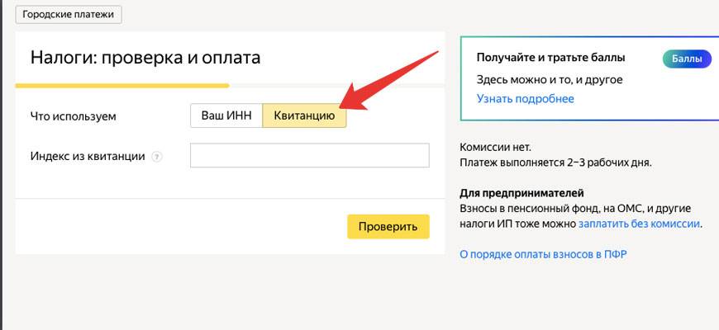The image size is (719, 330).
Task: Click the yellow progress bar under heading
Action: (121, 85)
